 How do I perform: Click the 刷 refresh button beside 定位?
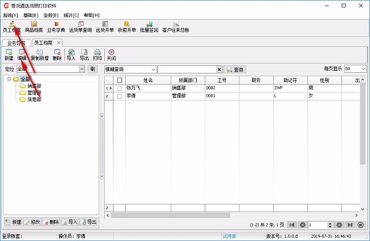coord(92,69)
